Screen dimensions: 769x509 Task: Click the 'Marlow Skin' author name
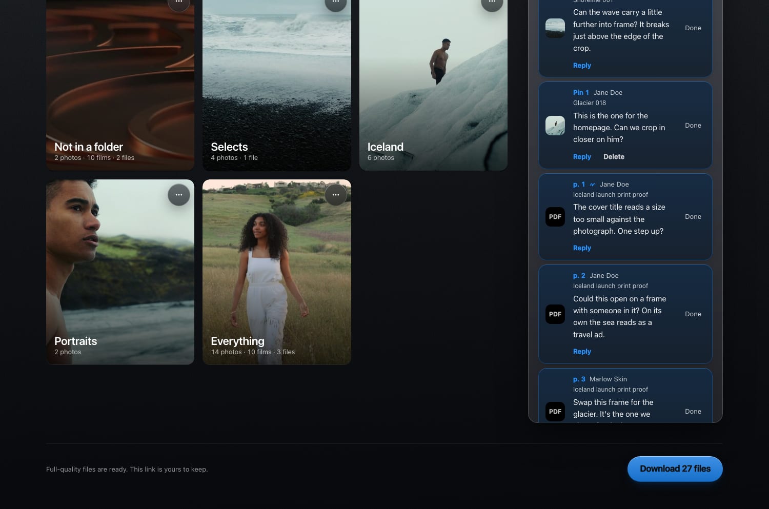tap(608, 379)
